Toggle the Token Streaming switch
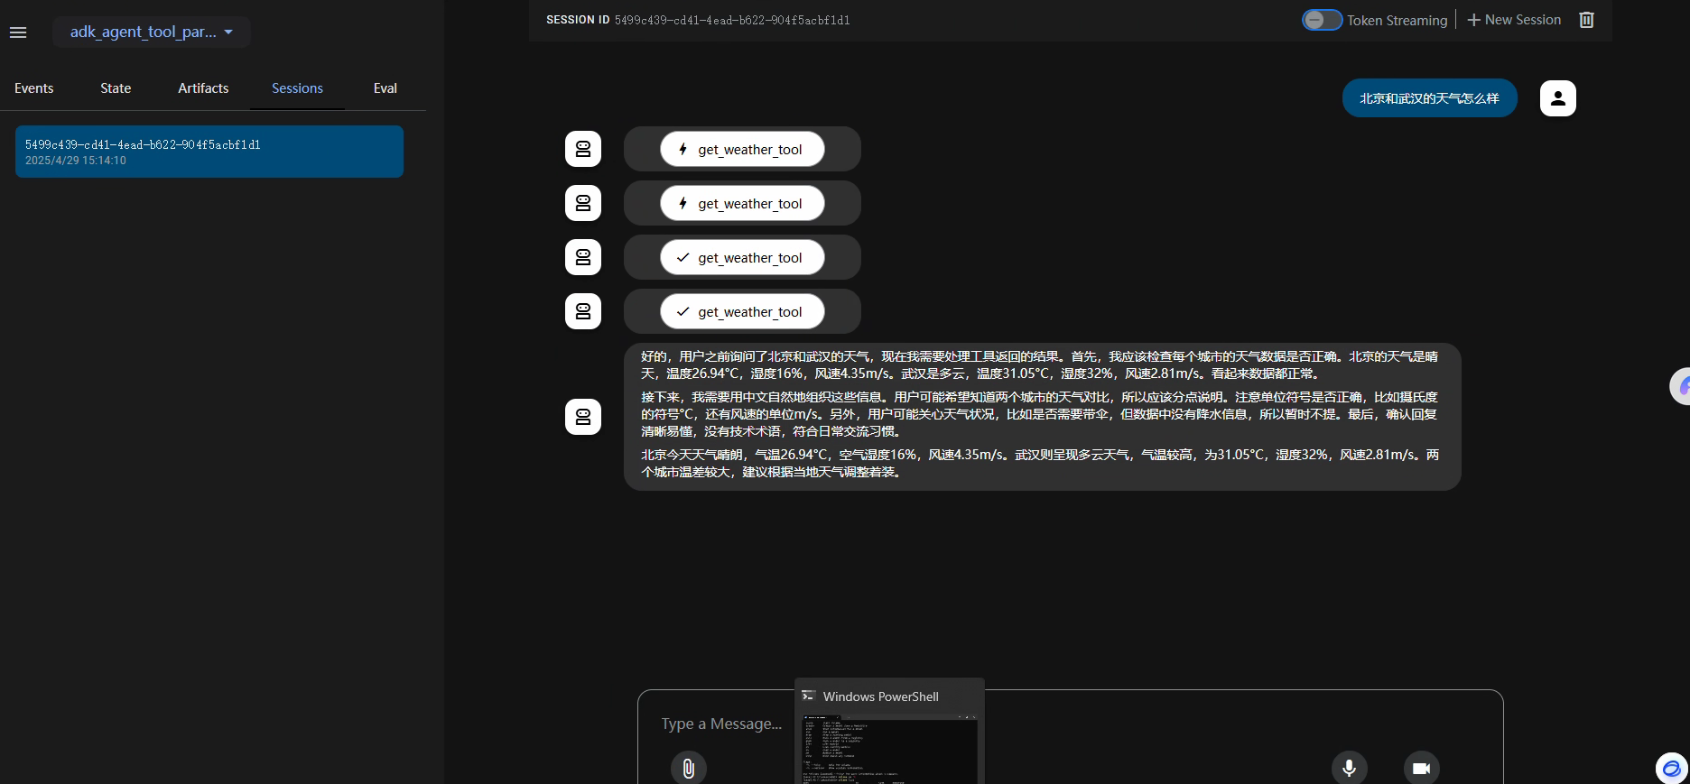This screenshot has height=784, width=1690. click(x=1322, y=20)
